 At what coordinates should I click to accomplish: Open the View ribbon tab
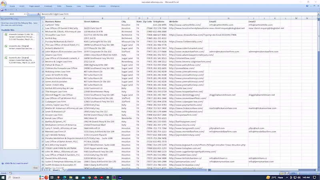pyautogui.click(x=79, y=6)
